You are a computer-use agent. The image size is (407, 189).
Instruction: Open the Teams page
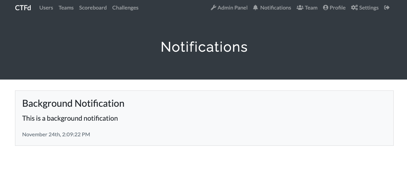[x=66, y=7]
